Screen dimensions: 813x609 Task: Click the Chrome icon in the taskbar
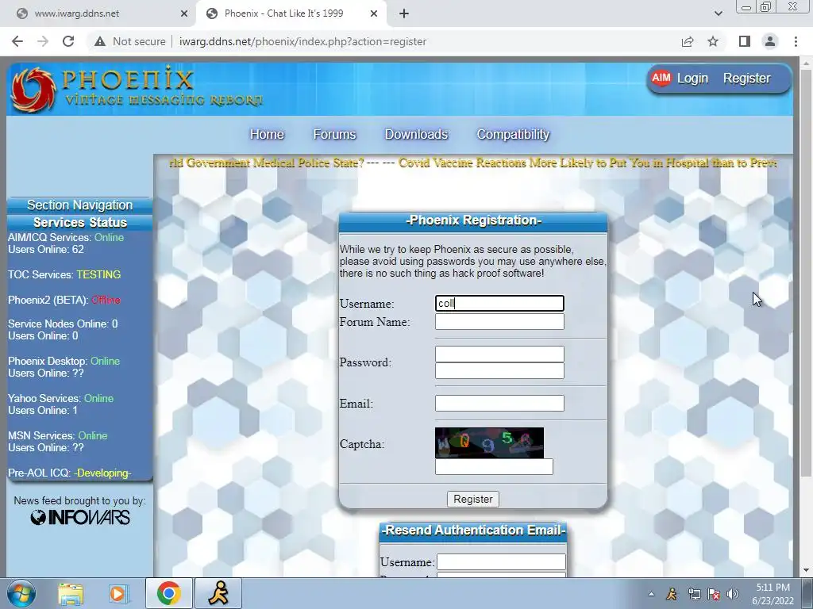tap(168, 593)
